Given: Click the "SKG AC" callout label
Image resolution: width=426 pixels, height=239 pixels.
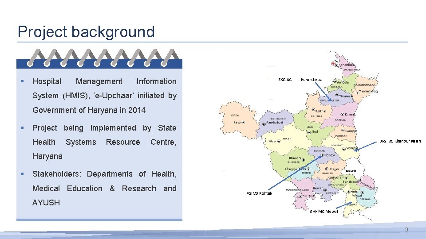Looking at the screenshot, I should tap(285, 80).
